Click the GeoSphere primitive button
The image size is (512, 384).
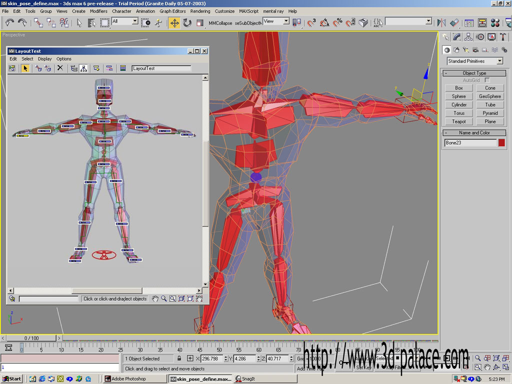tap(490, 96)
